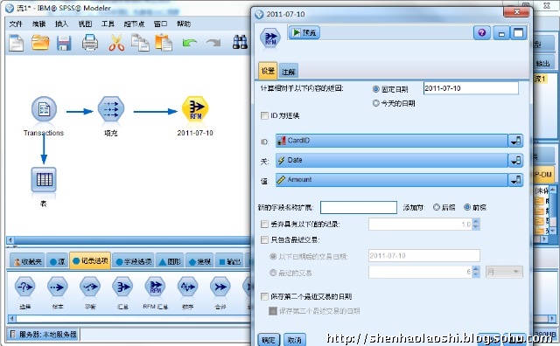
Task: Select the 表 table node on canvas
Action: pos(44,179)
